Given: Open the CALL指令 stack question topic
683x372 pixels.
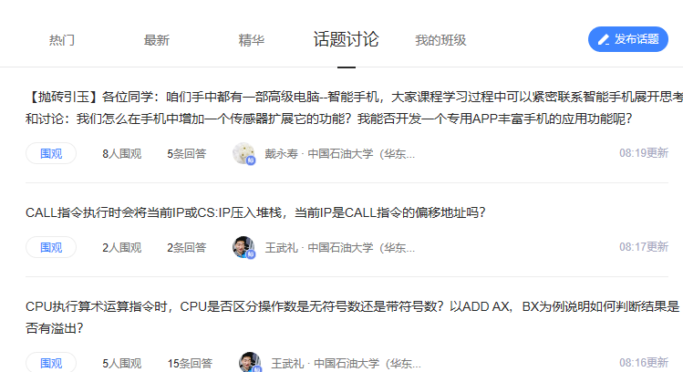Looking at the screenshot, I should point(255,212).
